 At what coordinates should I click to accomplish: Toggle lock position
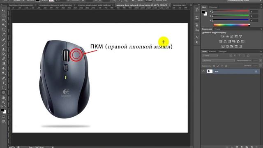222,66
